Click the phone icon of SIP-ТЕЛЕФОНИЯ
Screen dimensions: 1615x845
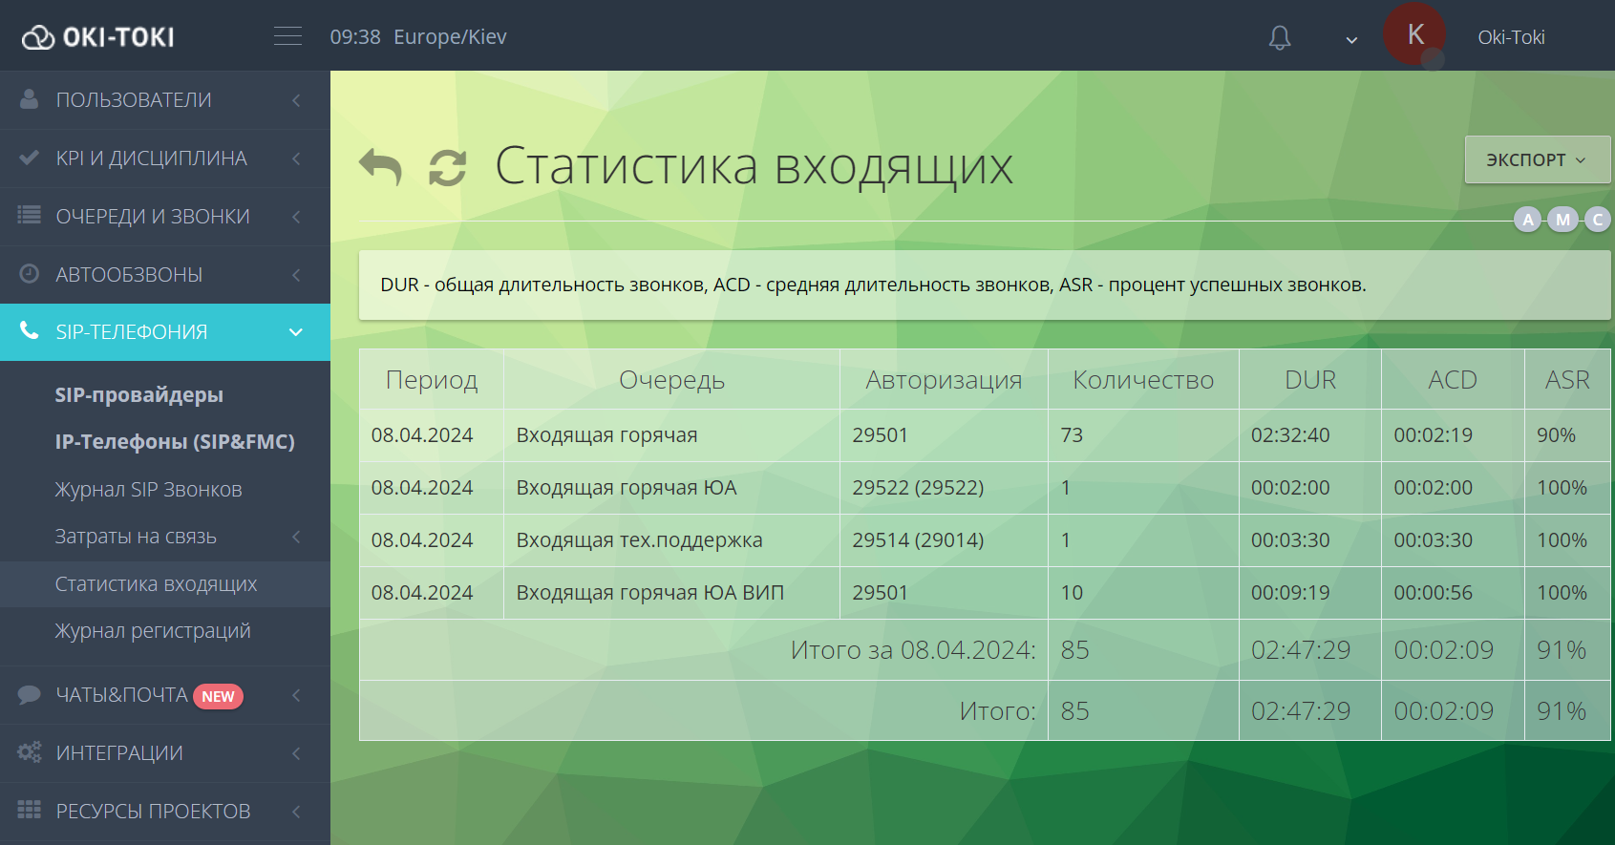pyautogui.click(x=30, y=331)
